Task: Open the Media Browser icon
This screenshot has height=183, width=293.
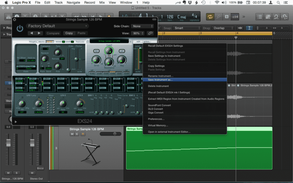Action: click(x=284, y=17)
